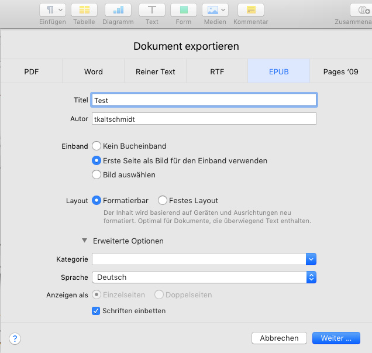Switch to the Word export tab

click(93, 72)
